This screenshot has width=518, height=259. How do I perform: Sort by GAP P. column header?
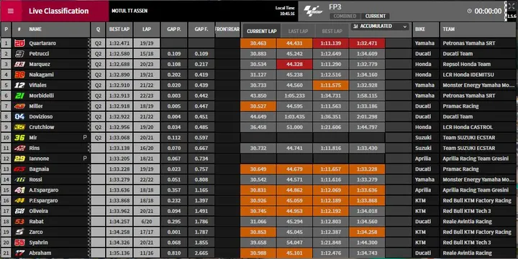click(174, 29)
